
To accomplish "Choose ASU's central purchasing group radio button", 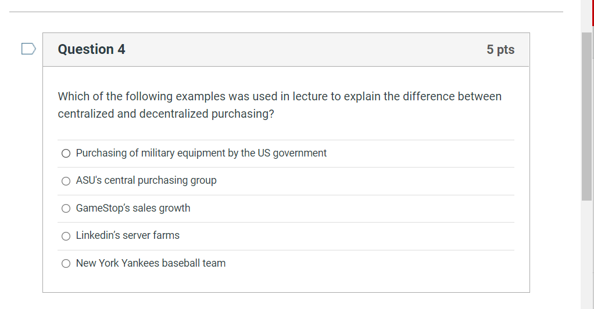I will 66,181.
